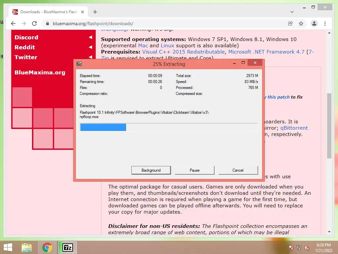This screenshot has height=254, width=338.
Task: Click the Processed value 765 M
Action: (x=253, y=87)
